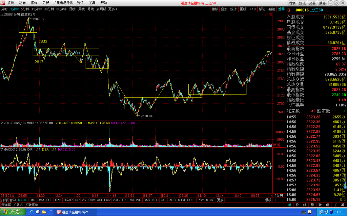Toggle the 开弹幕 barrage option
The height and width of the screenshot is (216, 347).
[6, 205]
